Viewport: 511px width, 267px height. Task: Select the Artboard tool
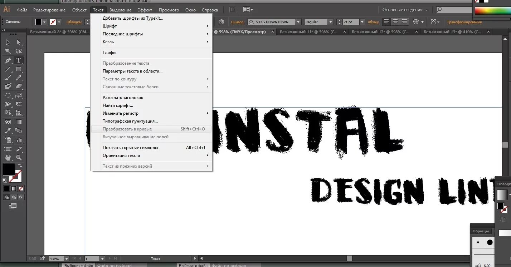point(8,149)
